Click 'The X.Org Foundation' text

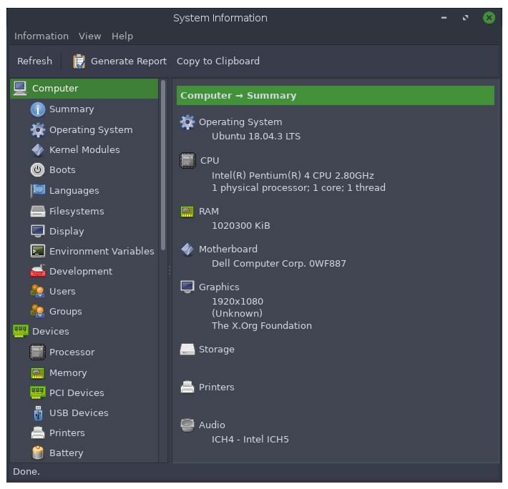(262, 325)
